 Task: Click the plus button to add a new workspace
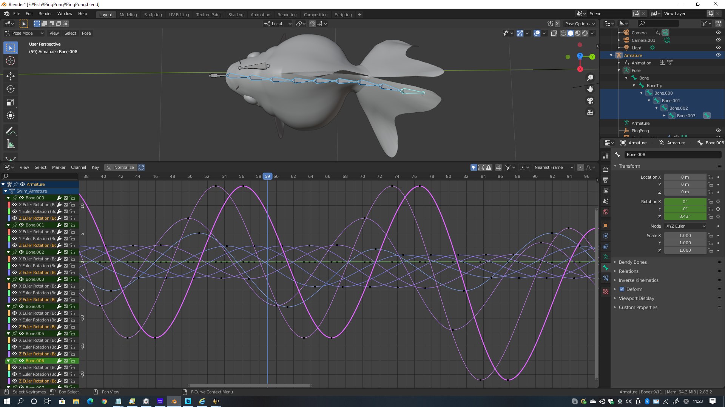359,14
